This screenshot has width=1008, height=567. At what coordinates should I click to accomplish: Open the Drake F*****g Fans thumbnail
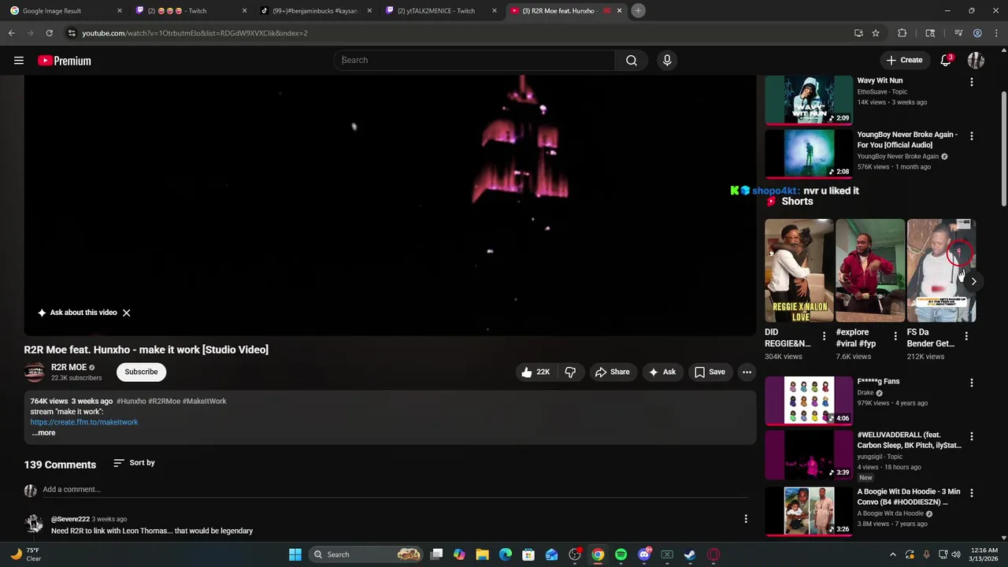coord(809,401)
